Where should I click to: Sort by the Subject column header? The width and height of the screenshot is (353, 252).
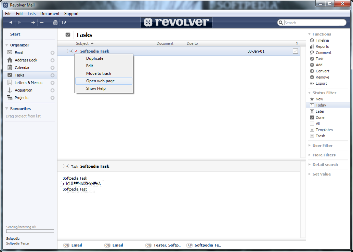82,43
